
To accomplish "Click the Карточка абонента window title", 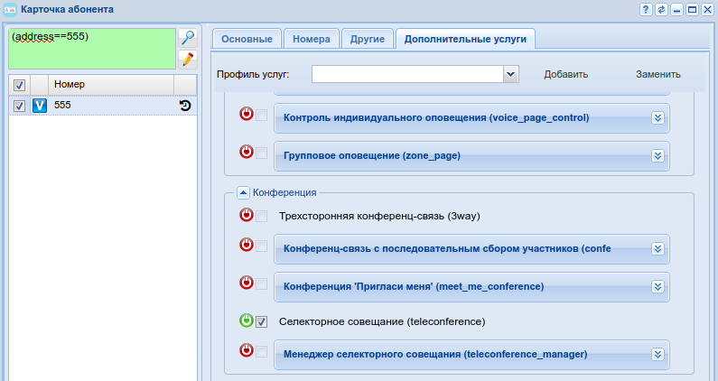I will (x=68, y=9).
